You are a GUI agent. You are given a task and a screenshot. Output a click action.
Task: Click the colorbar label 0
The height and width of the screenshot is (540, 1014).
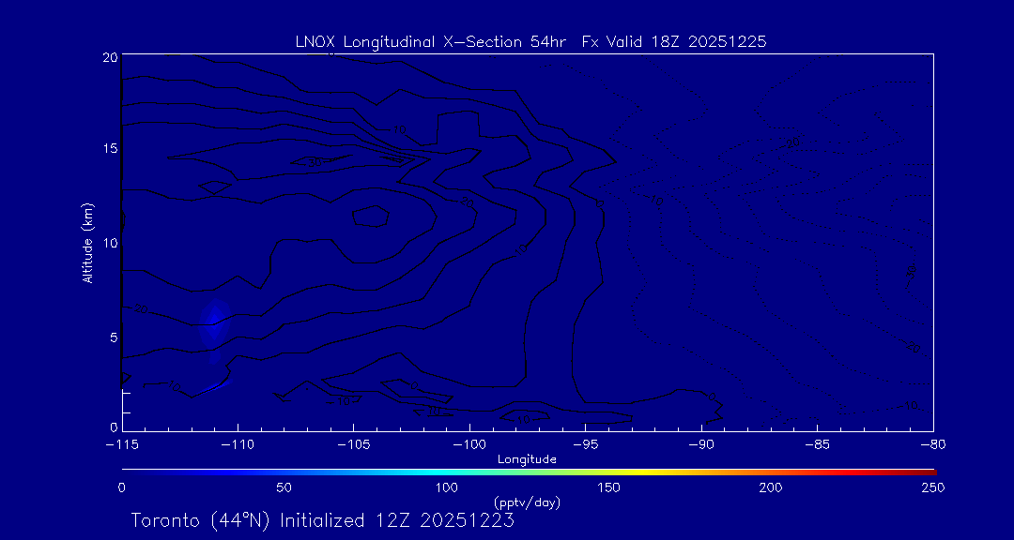tap(121, 487)
